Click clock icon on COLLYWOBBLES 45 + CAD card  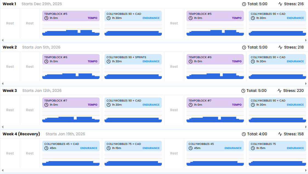(46, 148)
